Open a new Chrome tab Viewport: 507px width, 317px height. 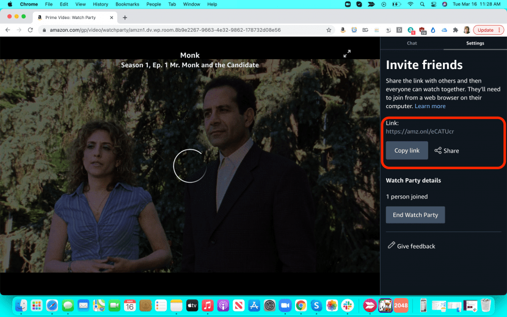click(125, 18)
